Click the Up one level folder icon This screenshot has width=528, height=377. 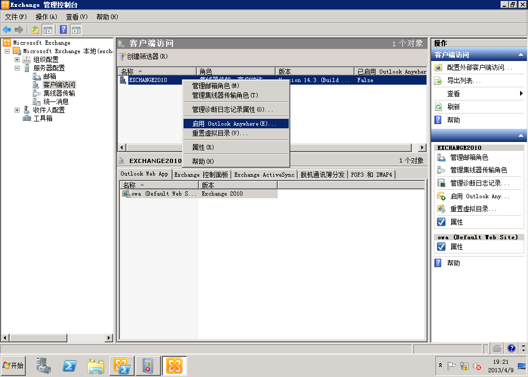pyautogui.click(x=35, y=29)
